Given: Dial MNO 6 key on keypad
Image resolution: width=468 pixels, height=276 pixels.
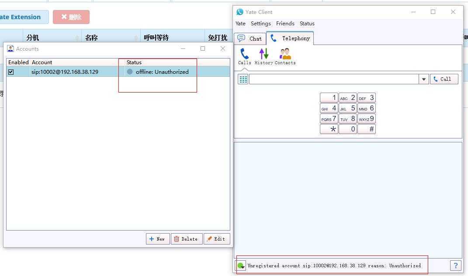Looking at the screenshot, I should [367, 108].
